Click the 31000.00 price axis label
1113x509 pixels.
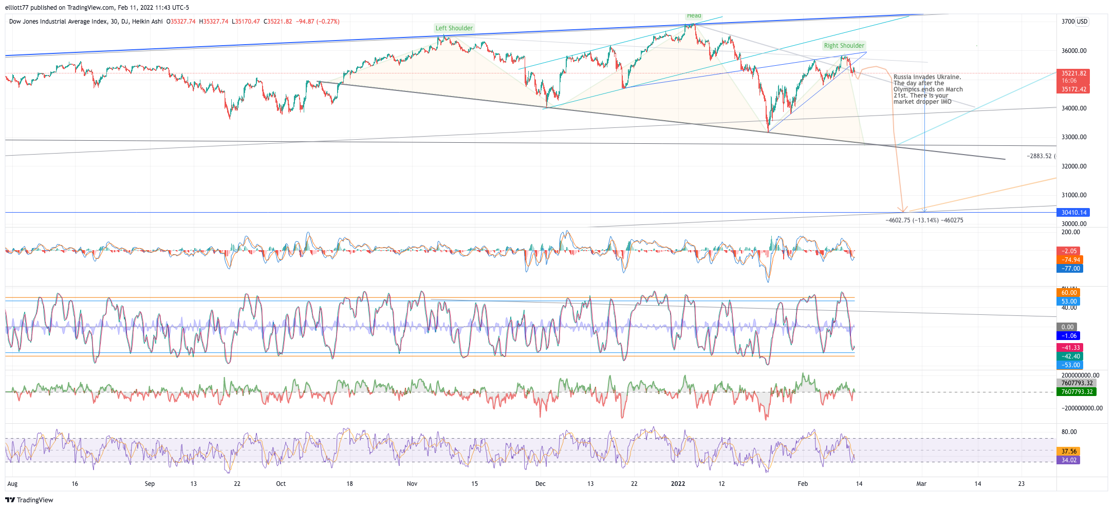[1074, 195]
